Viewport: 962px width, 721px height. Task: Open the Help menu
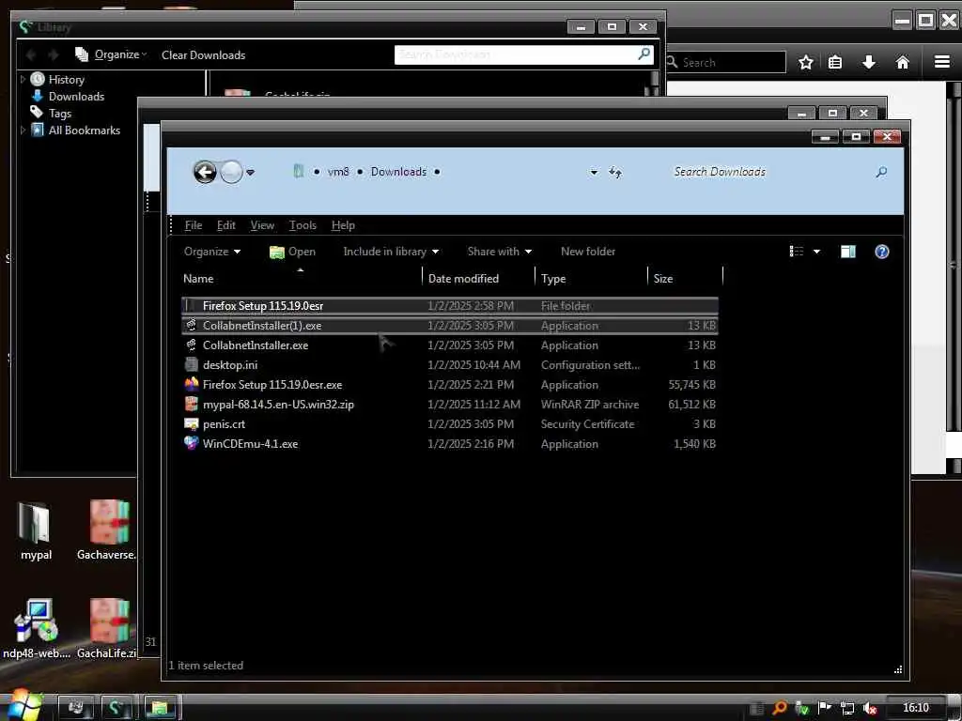pyautogui.click(x=343, y=225)
